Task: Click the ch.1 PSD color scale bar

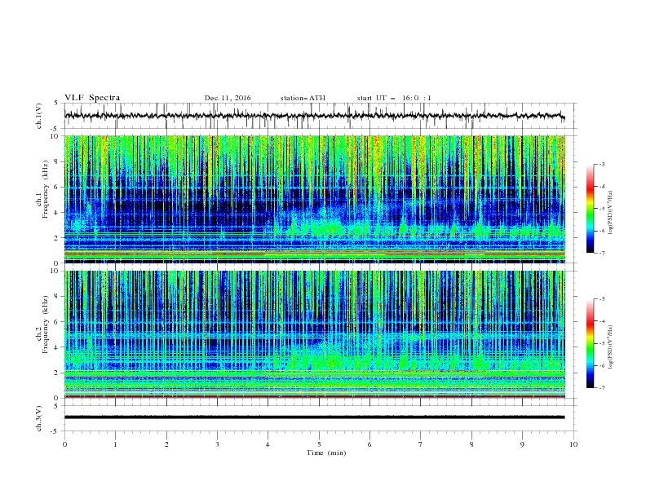Action: click(x=590, y=209)
